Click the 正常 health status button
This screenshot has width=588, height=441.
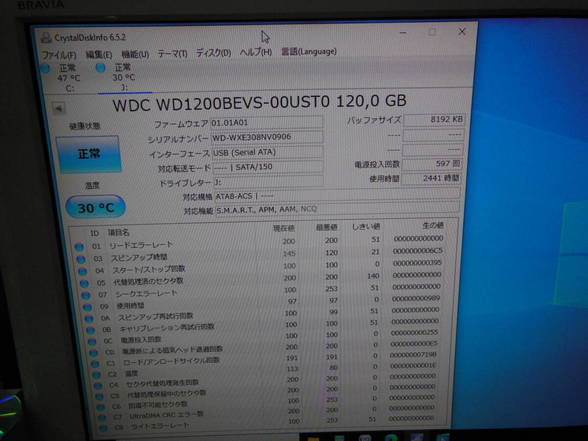pyautogui.click(x=88, y=154)
